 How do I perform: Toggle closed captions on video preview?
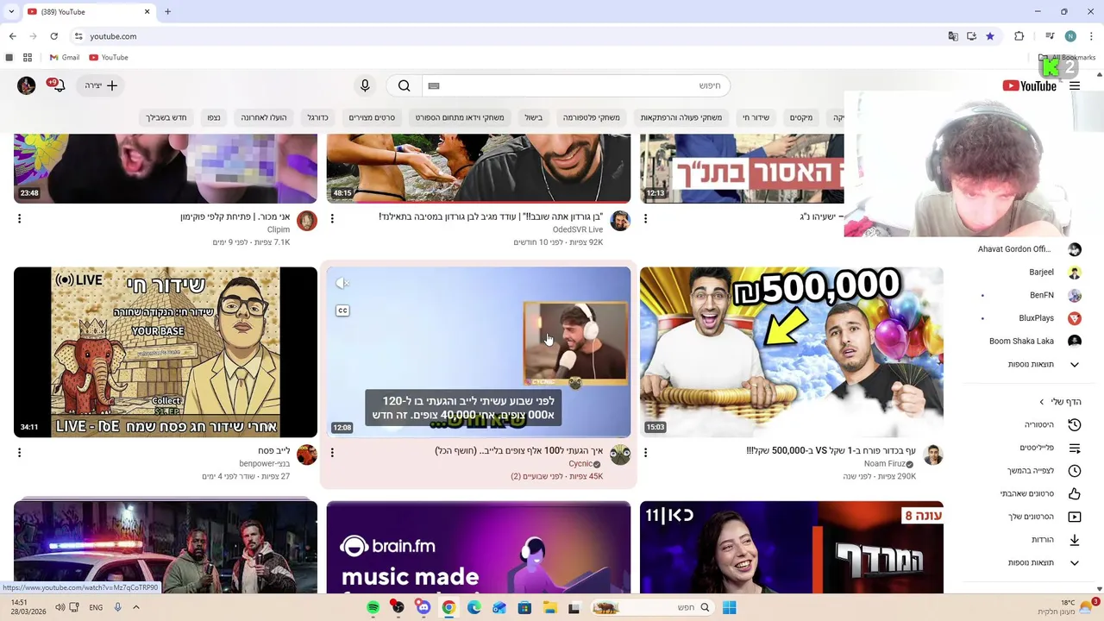[342, 310]
